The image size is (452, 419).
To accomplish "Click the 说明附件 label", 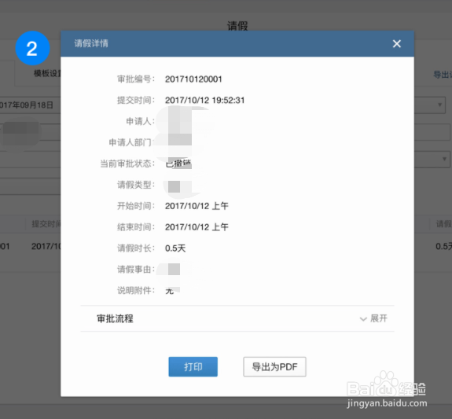I will coord(136,290).
